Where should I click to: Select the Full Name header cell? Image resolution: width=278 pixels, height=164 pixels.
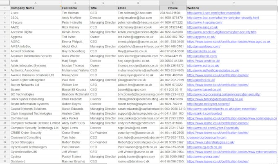[75, 8]
